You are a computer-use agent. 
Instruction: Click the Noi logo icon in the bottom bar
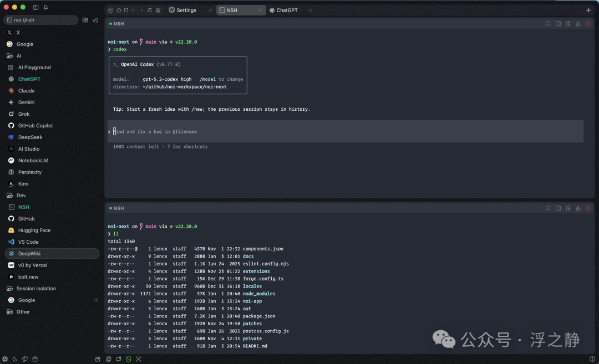[5, 359]
